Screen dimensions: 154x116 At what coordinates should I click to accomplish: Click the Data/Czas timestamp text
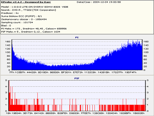[99, 2]
